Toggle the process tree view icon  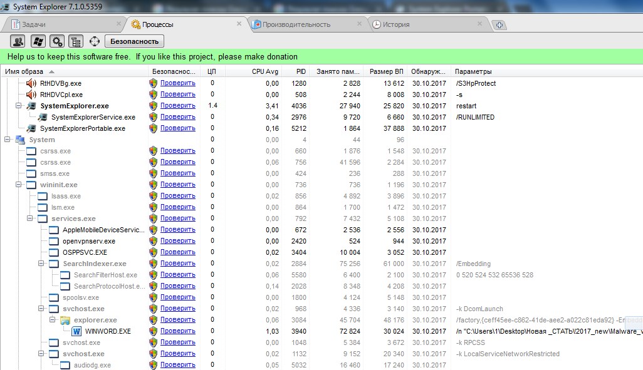click(76, 41)
